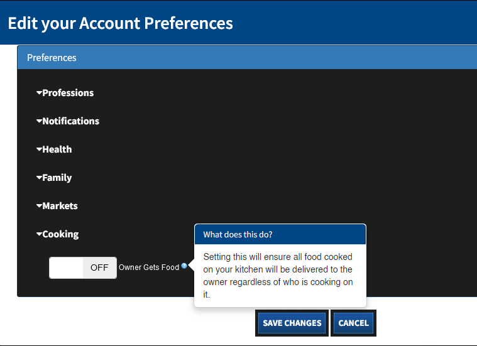Click the caret arrow beside Professions
477x346 pixels.
39,93
